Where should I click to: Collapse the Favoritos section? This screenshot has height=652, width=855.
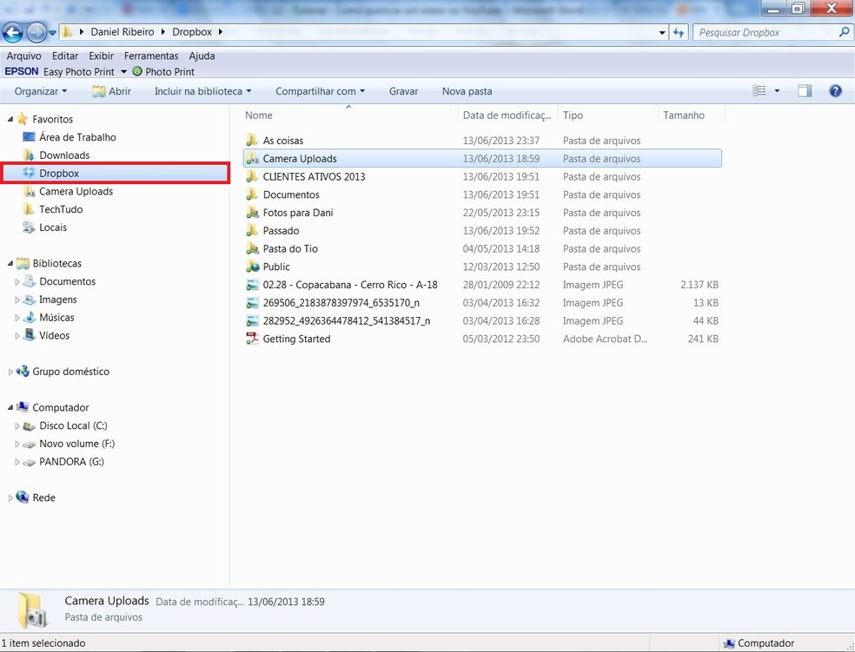(10, 119)
